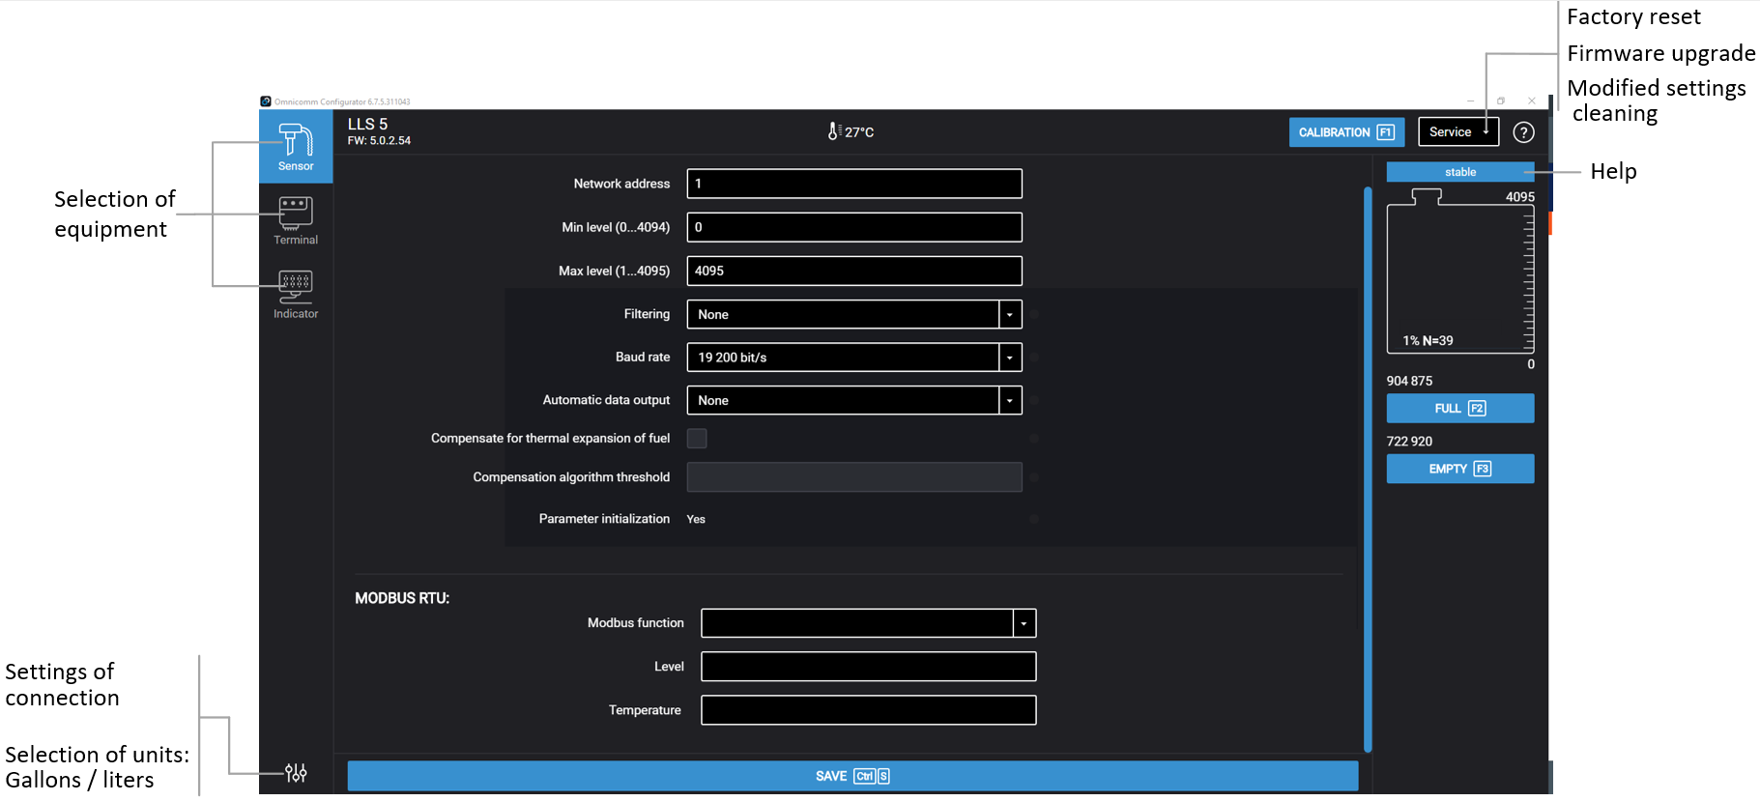Click the Min level input field
1760x801 pixels.
click(x=854, y=227)
